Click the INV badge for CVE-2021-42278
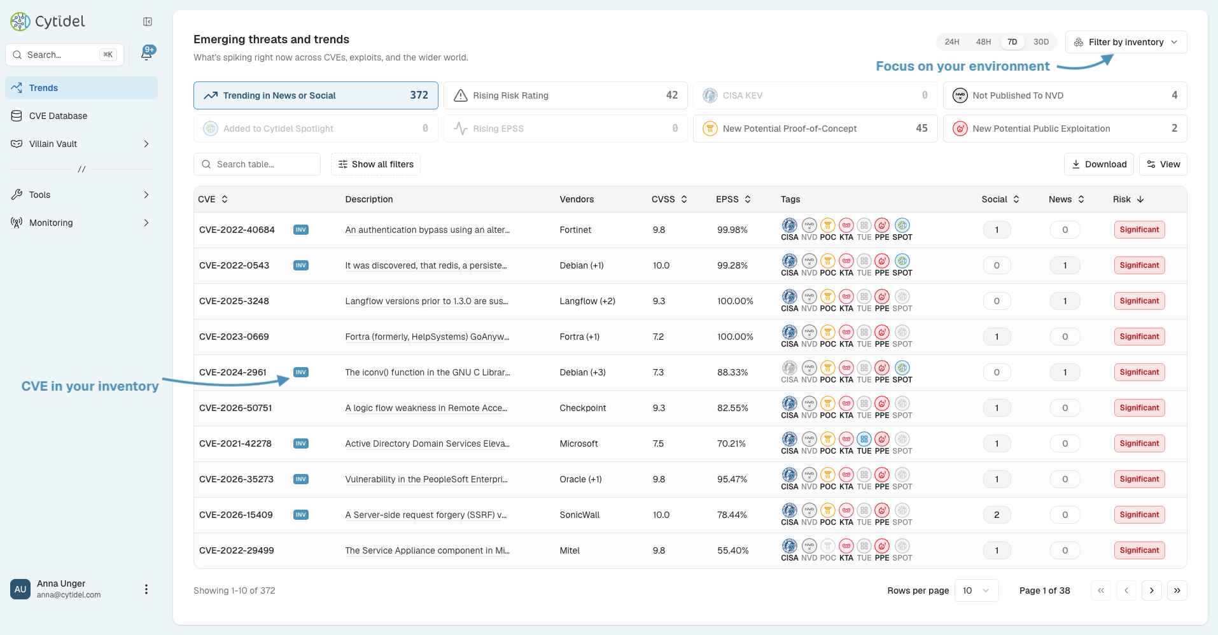Viewport: 1218px width, 635px height. [301, 443]
